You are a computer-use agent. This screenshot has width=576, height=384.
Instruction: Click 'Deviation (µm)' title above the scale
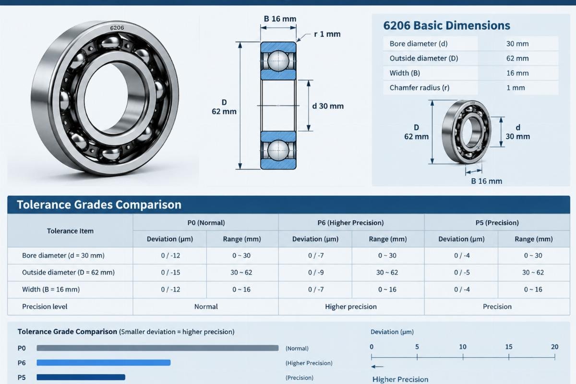(392, 332)
